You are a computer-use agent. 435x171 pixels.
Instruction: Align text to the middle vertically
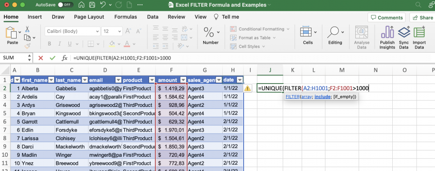click(165, 28)
